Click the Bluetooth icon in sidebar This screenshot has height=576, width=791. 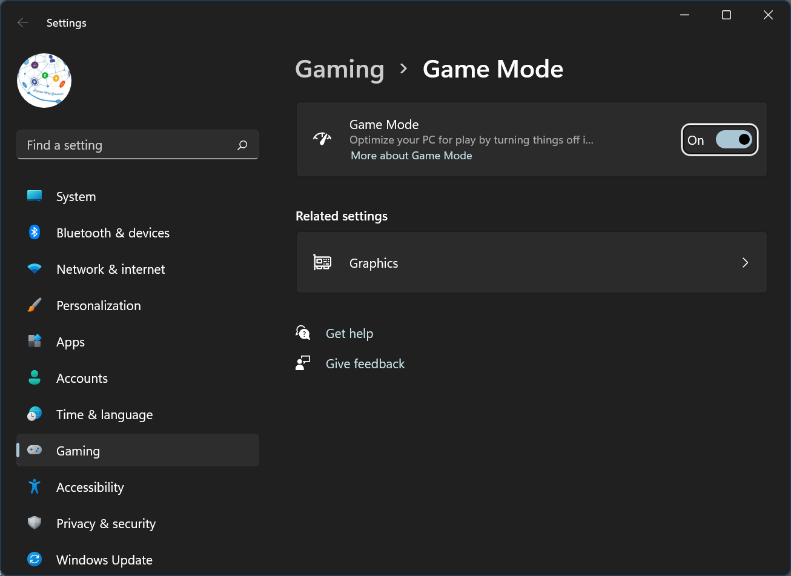pos(35,233)
